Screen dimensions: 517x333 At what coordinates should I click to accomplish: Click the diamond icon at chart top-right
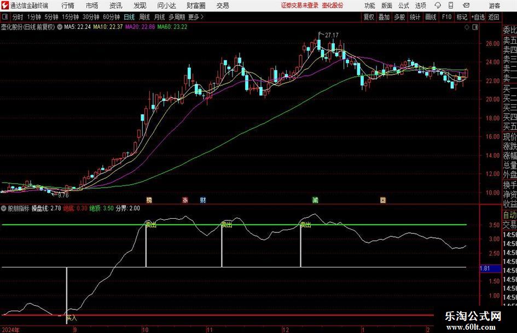tap(467, 27)
